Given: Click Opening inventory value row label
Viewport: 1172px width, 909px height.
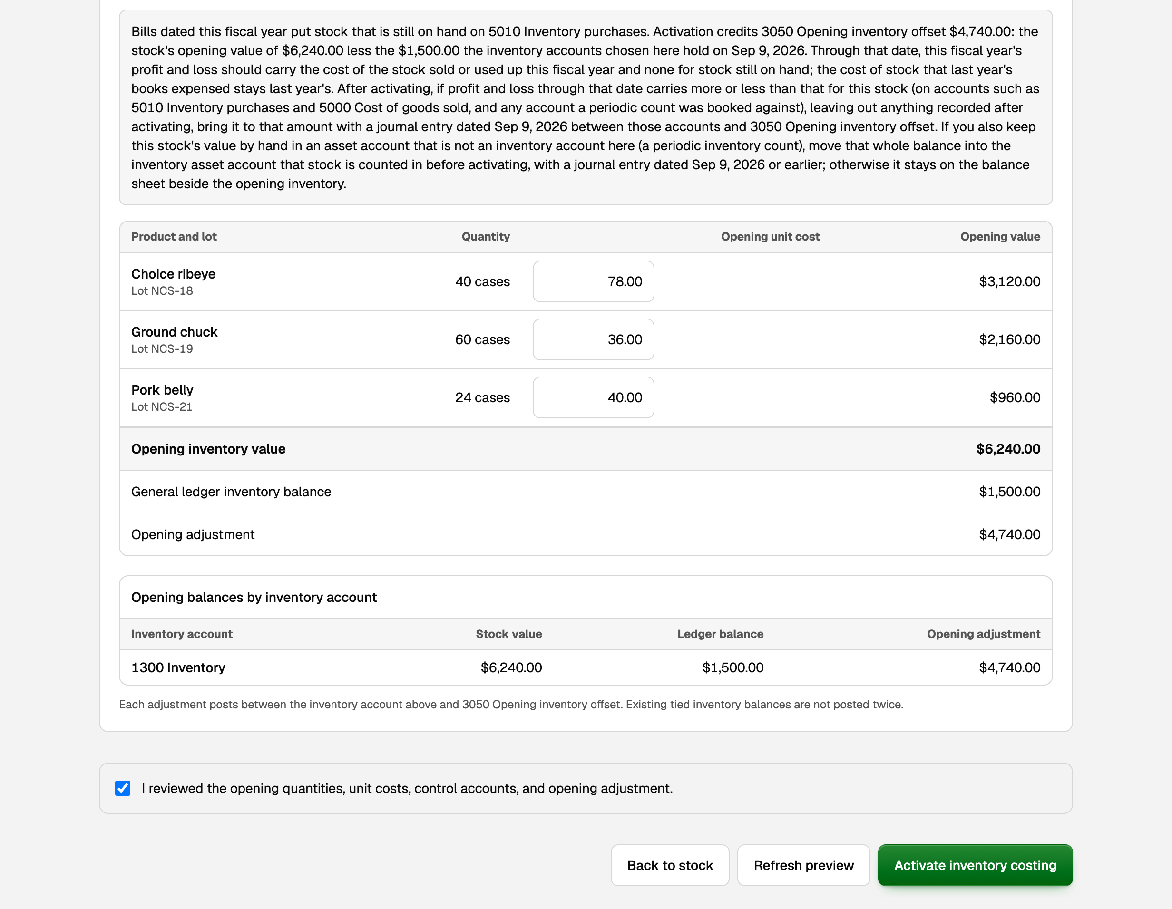Looking at the screenshot, I should coord(208,449).
